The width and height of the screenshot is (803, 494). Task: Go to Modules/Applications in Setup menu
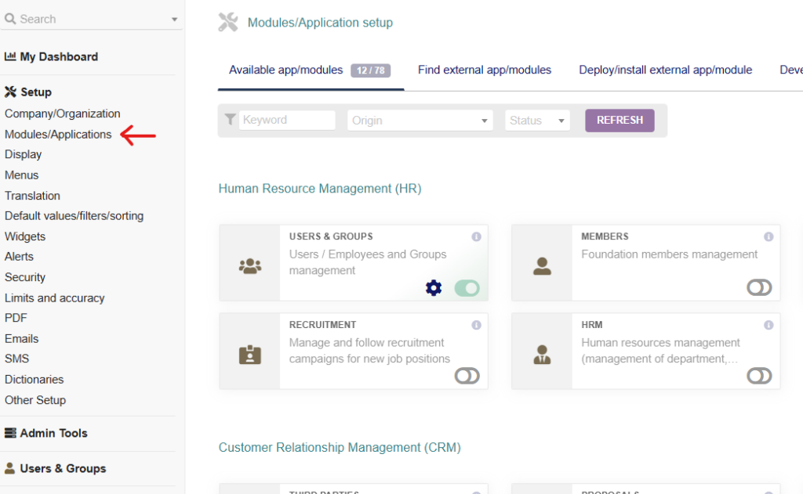(x=58, y=135)
